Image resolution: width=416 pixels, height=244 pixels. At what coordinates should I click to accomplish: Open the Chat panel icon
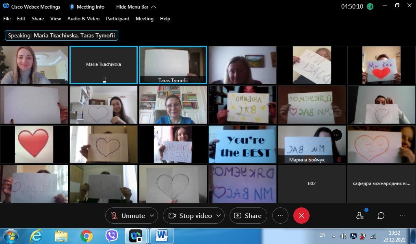coord(381,216)
